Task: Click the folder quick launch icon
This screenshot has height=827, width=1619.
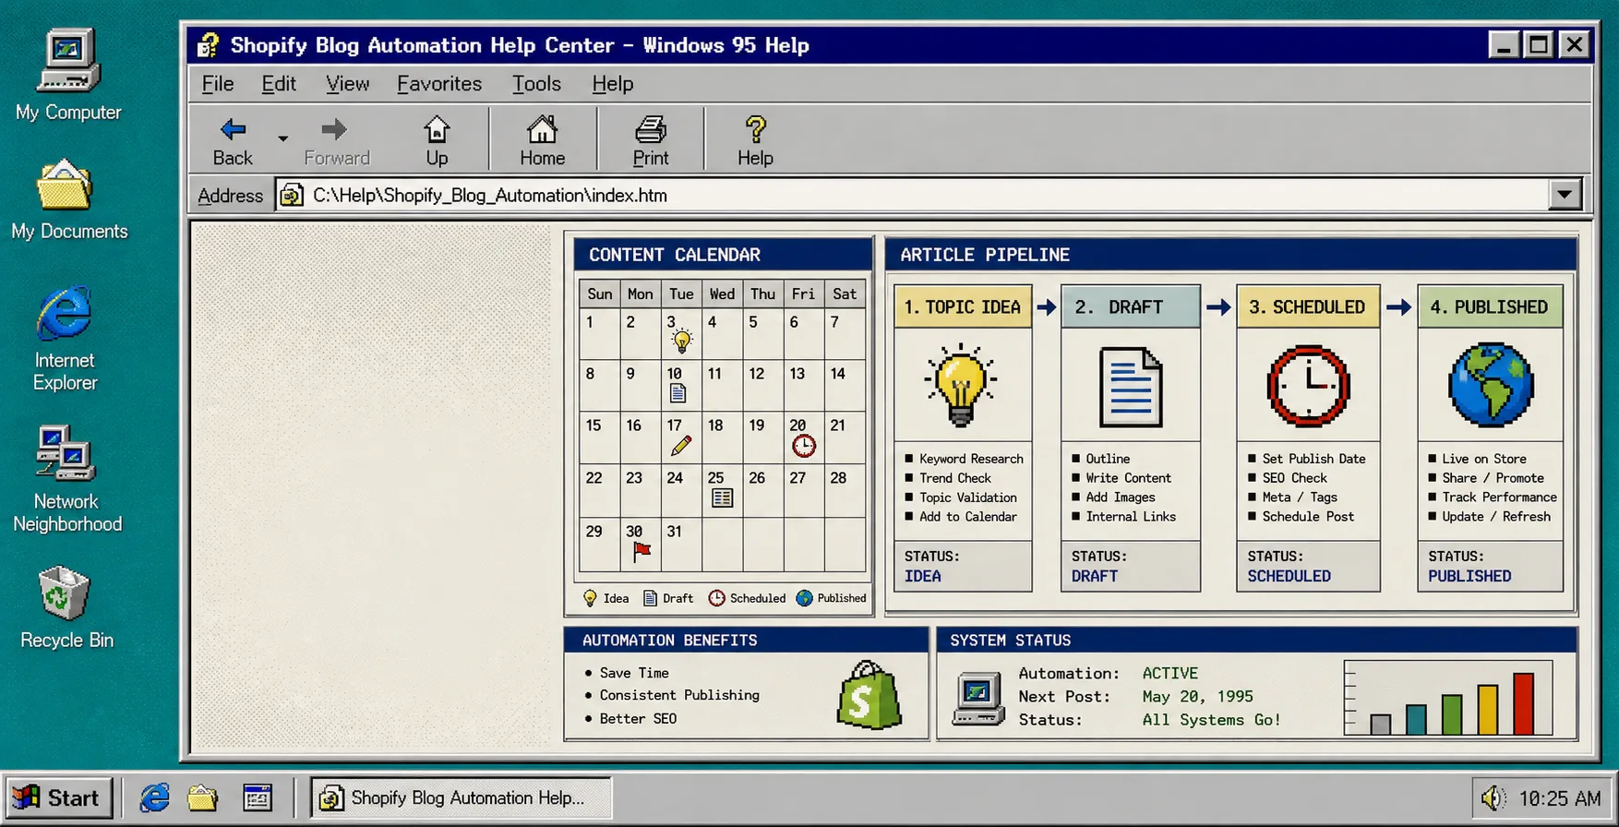Action: coord(202,797)
